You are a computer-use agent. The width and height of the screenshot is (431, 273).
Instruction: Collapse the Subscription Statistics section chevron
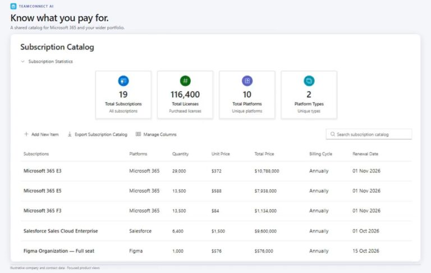[23, 61]
